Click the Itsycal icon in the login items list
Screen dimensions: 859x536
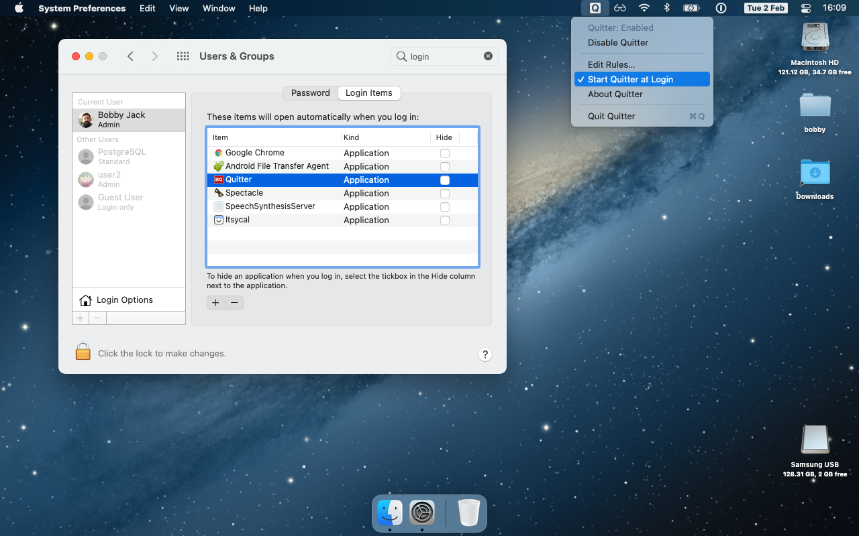pos(219,220)
